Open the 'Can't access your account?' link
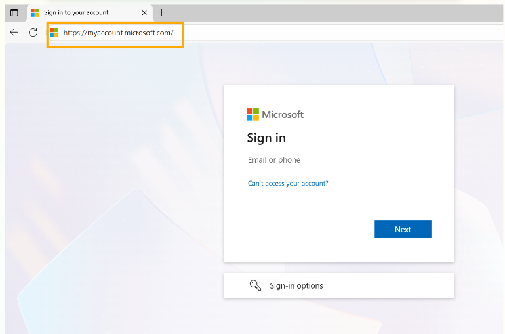The height and width of the screenshot is (334, 505). (x=288, y=184)
